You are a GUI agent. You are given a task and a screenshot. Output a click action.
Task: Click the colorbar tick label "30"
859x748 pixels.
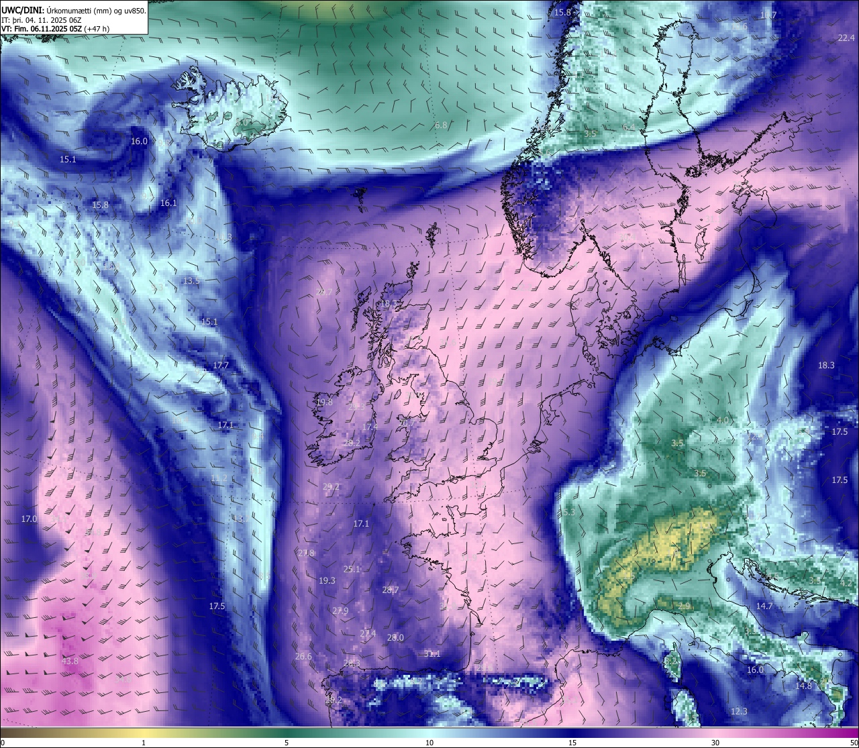pyautogui.click(x=715, y=743)
